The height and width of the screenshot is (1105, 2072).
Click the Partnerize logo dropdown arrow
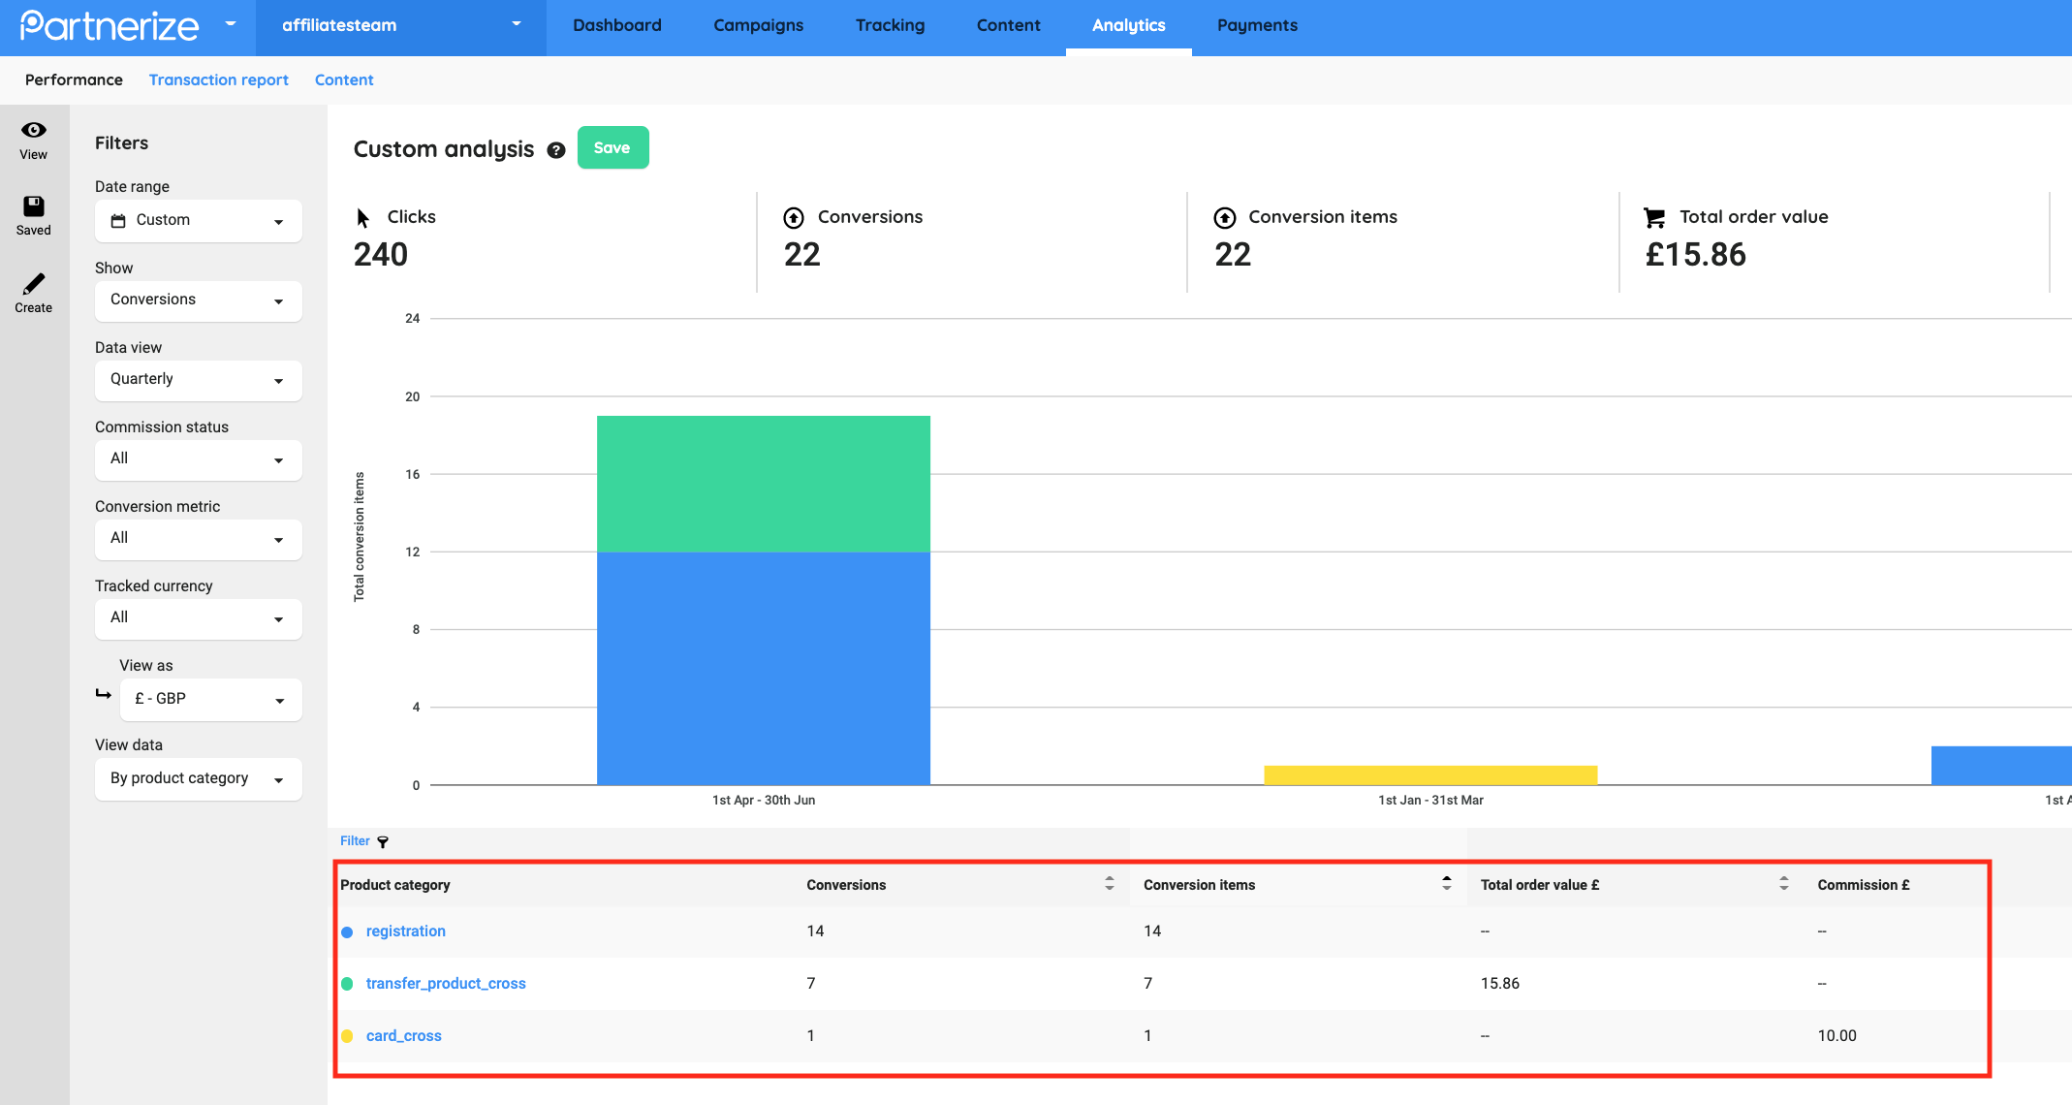[231, 24]
